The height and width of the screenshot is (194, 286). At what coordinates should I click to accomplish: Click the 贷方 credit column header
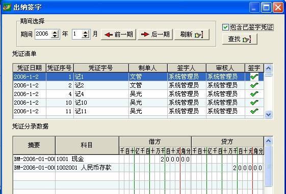227,142
